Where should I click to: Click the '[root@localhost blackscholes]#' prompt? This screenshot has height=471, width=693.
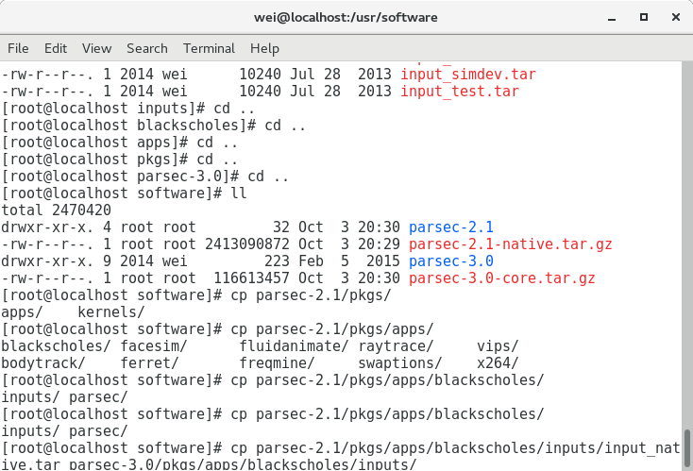point(128,126)
